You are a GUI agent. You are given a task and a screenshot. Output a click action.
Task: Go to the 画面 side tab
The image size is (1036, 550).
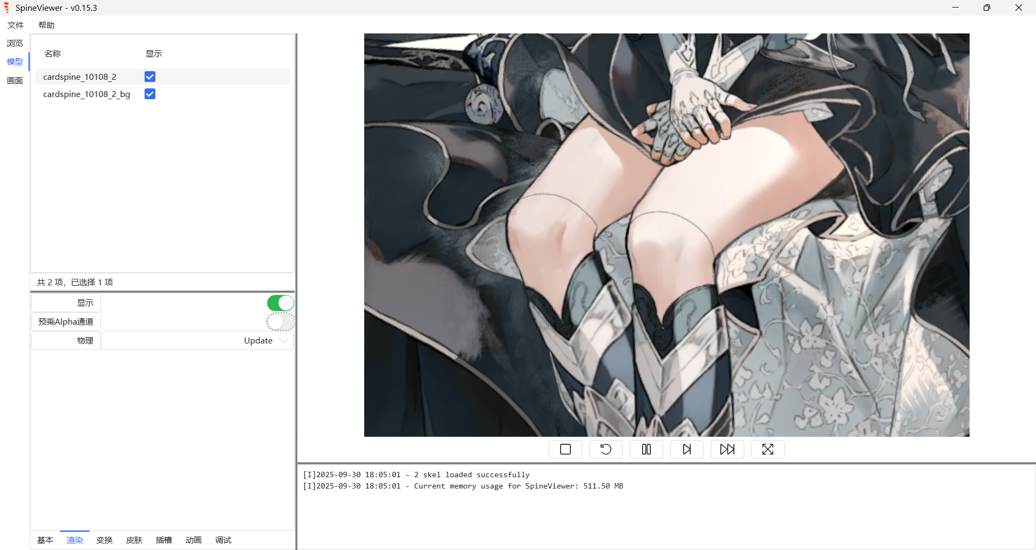[x=15, y=80]
